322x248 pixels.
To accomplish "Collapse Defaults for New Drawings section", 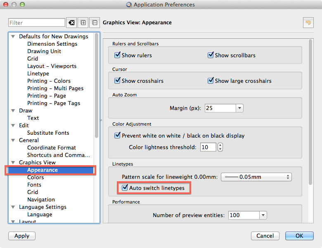I will tap(13, 37).
